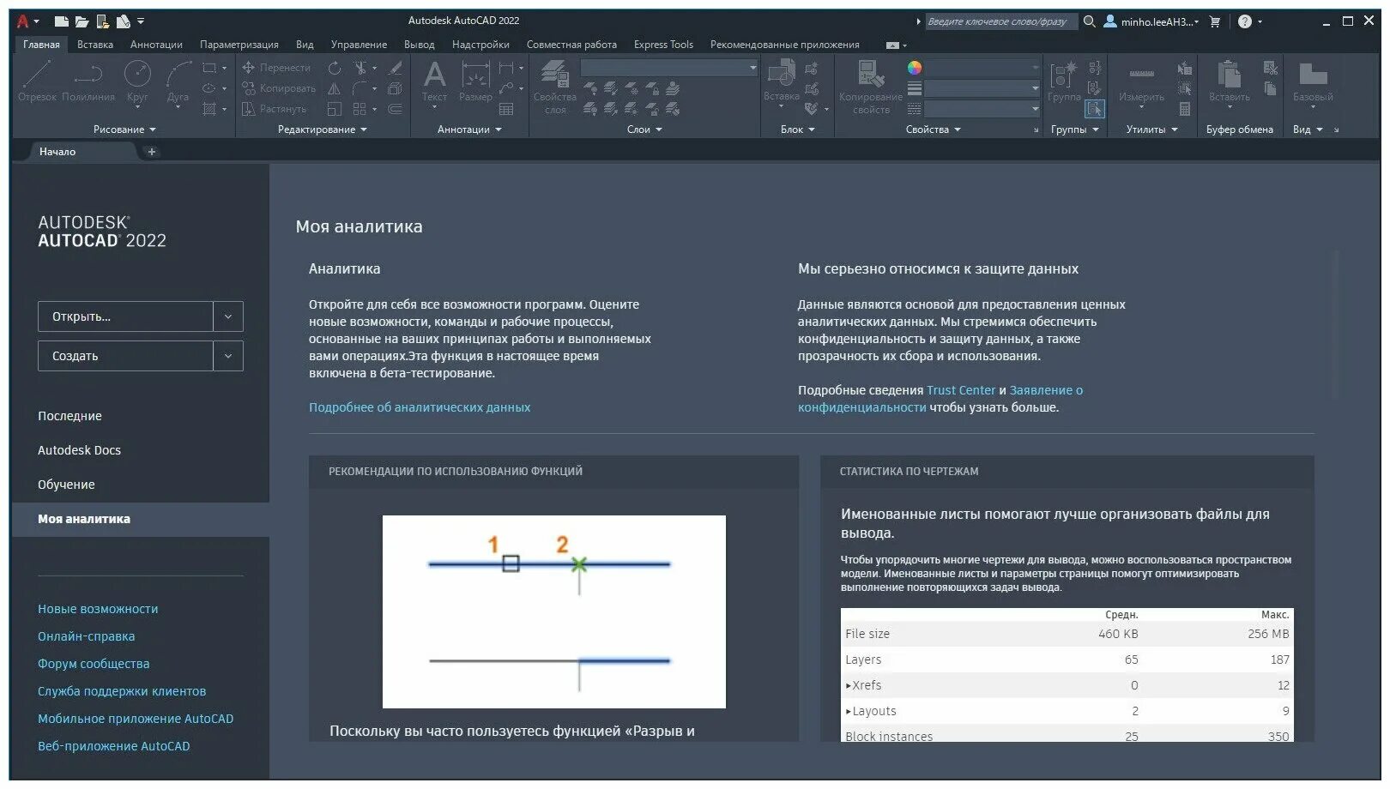The image size is (1390, 789).
Task: Open the AutoCAD application menu logo
Action: coord(24,21)
